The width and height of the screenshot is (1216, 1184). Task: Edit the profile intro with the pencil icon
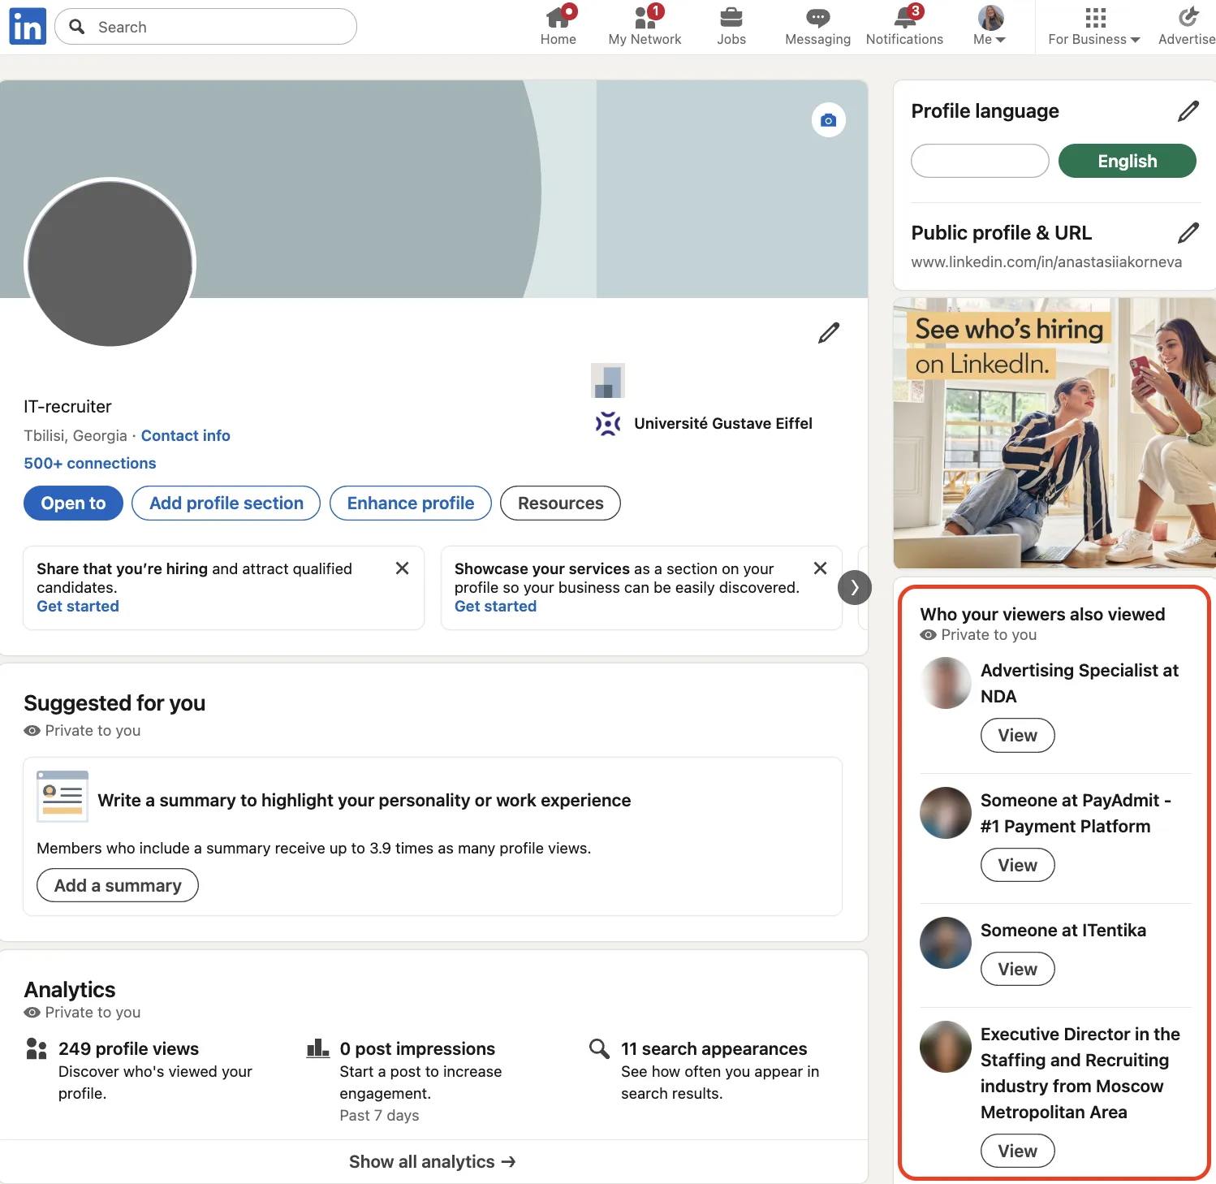click(828, 332)
